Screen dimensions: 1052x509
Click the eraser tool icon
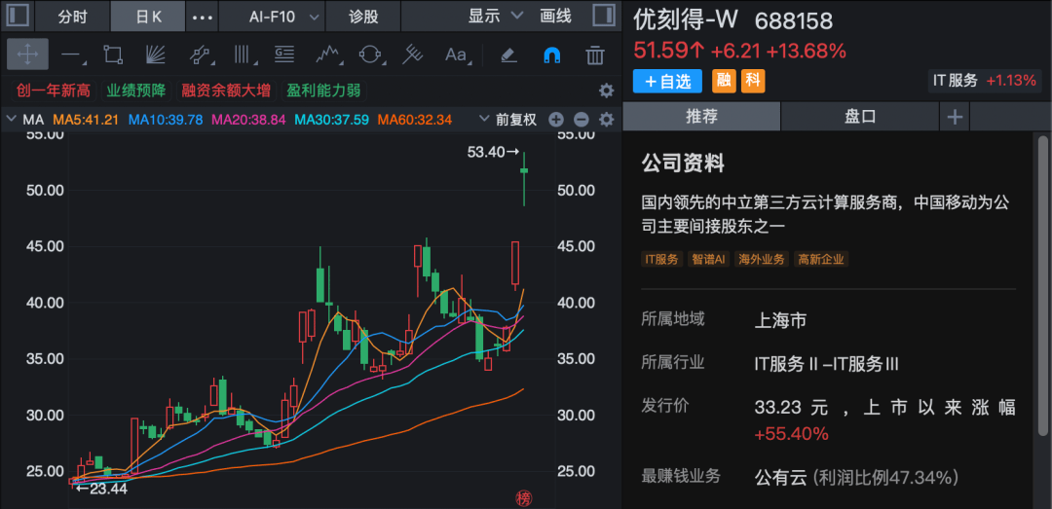tap(507, 55)
